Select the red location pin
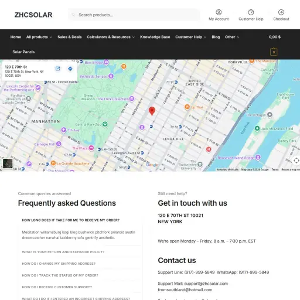The height and width of the screenshot is (300, 300). 152,111
